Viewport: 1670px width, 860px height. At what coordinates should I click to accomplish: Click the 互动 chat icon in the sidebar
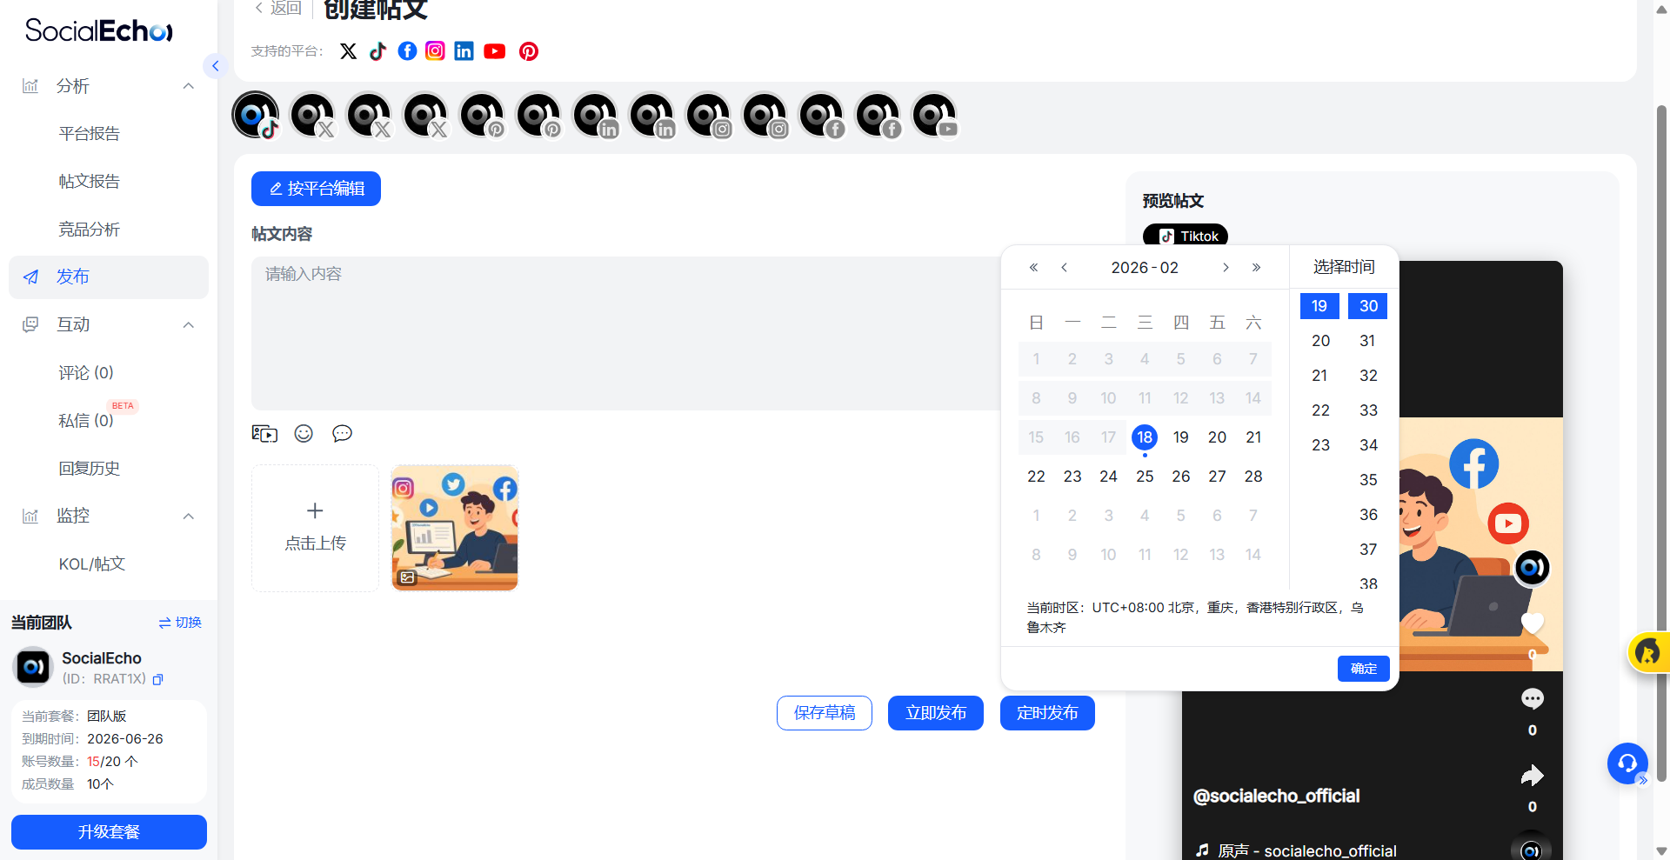click(x=30, y=324)
